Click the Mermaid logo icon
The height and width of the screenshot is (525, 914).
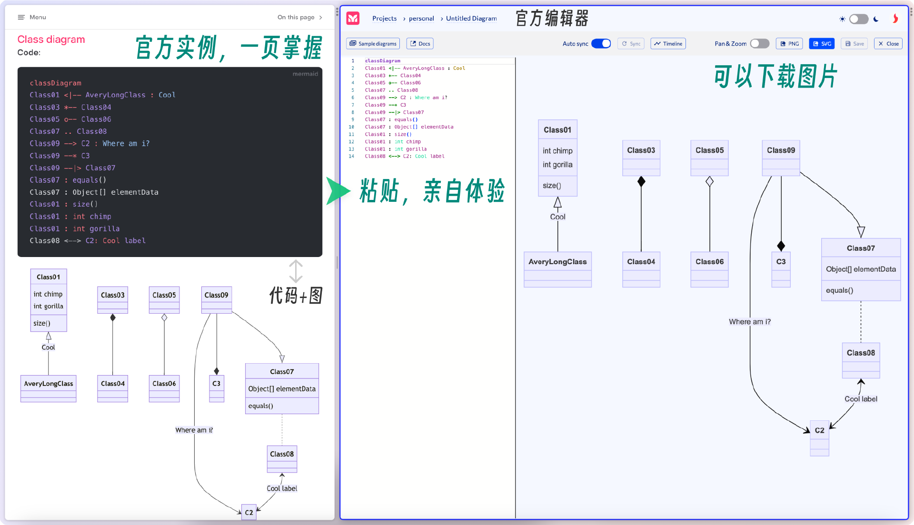coord(353,19)
